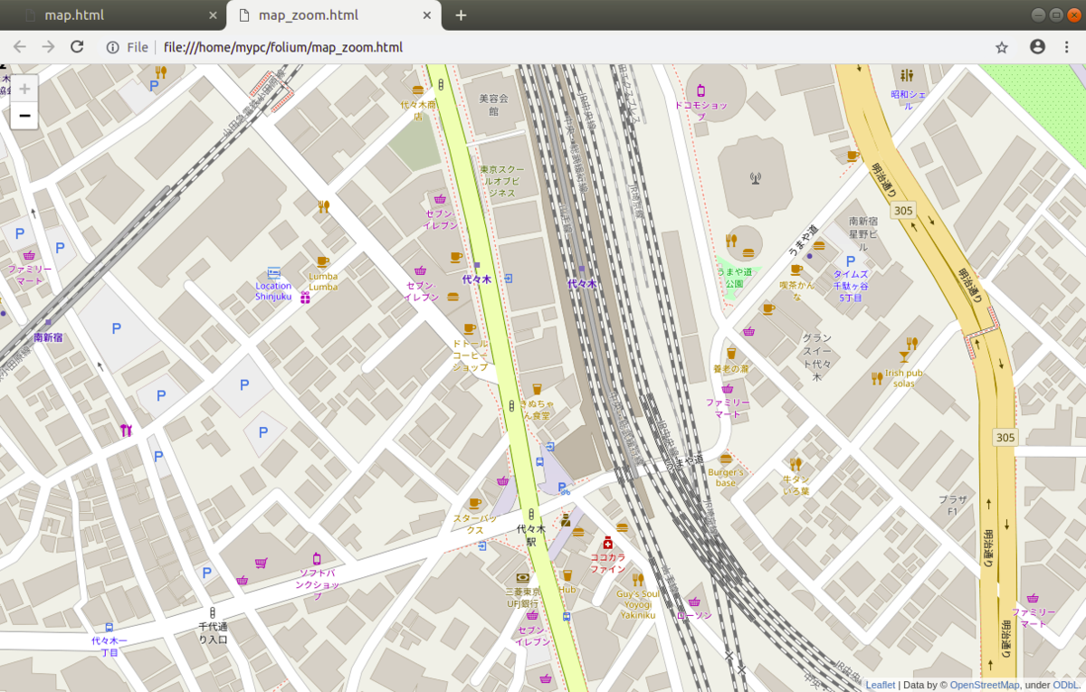Click the スターバックス coffee icon

tap(475, 504)
